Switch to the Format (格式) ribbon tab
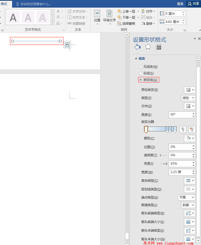 coord(4,4)
